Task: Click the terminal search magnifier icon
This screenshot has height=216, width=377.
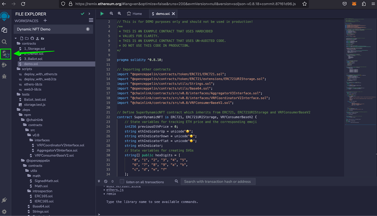Action: pos(176,181)
